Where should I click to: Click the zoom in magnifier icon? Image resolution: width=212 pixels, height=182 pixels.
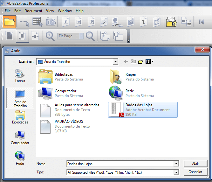(x=50, y=36)
